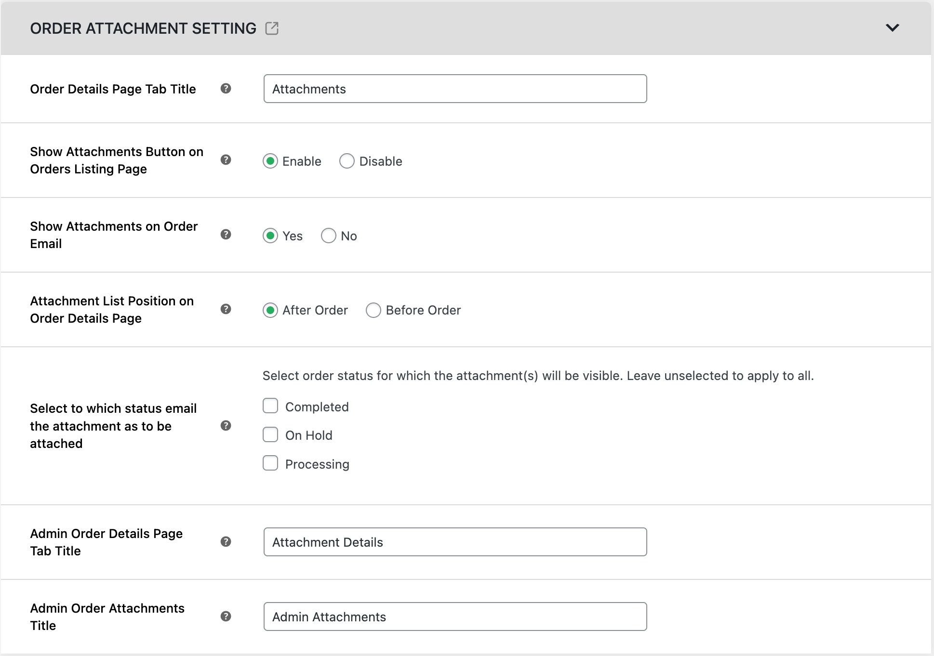Select Enable for attachments button
The image size is (934, 656).
pos(270,161)
